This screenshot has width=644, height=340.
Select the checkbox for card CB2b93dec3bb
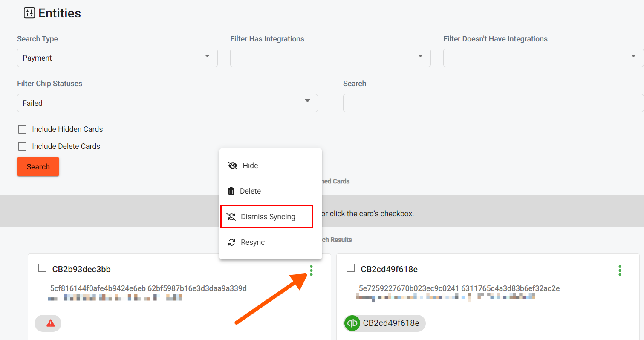pyautogui.click(x=42, y=268)
